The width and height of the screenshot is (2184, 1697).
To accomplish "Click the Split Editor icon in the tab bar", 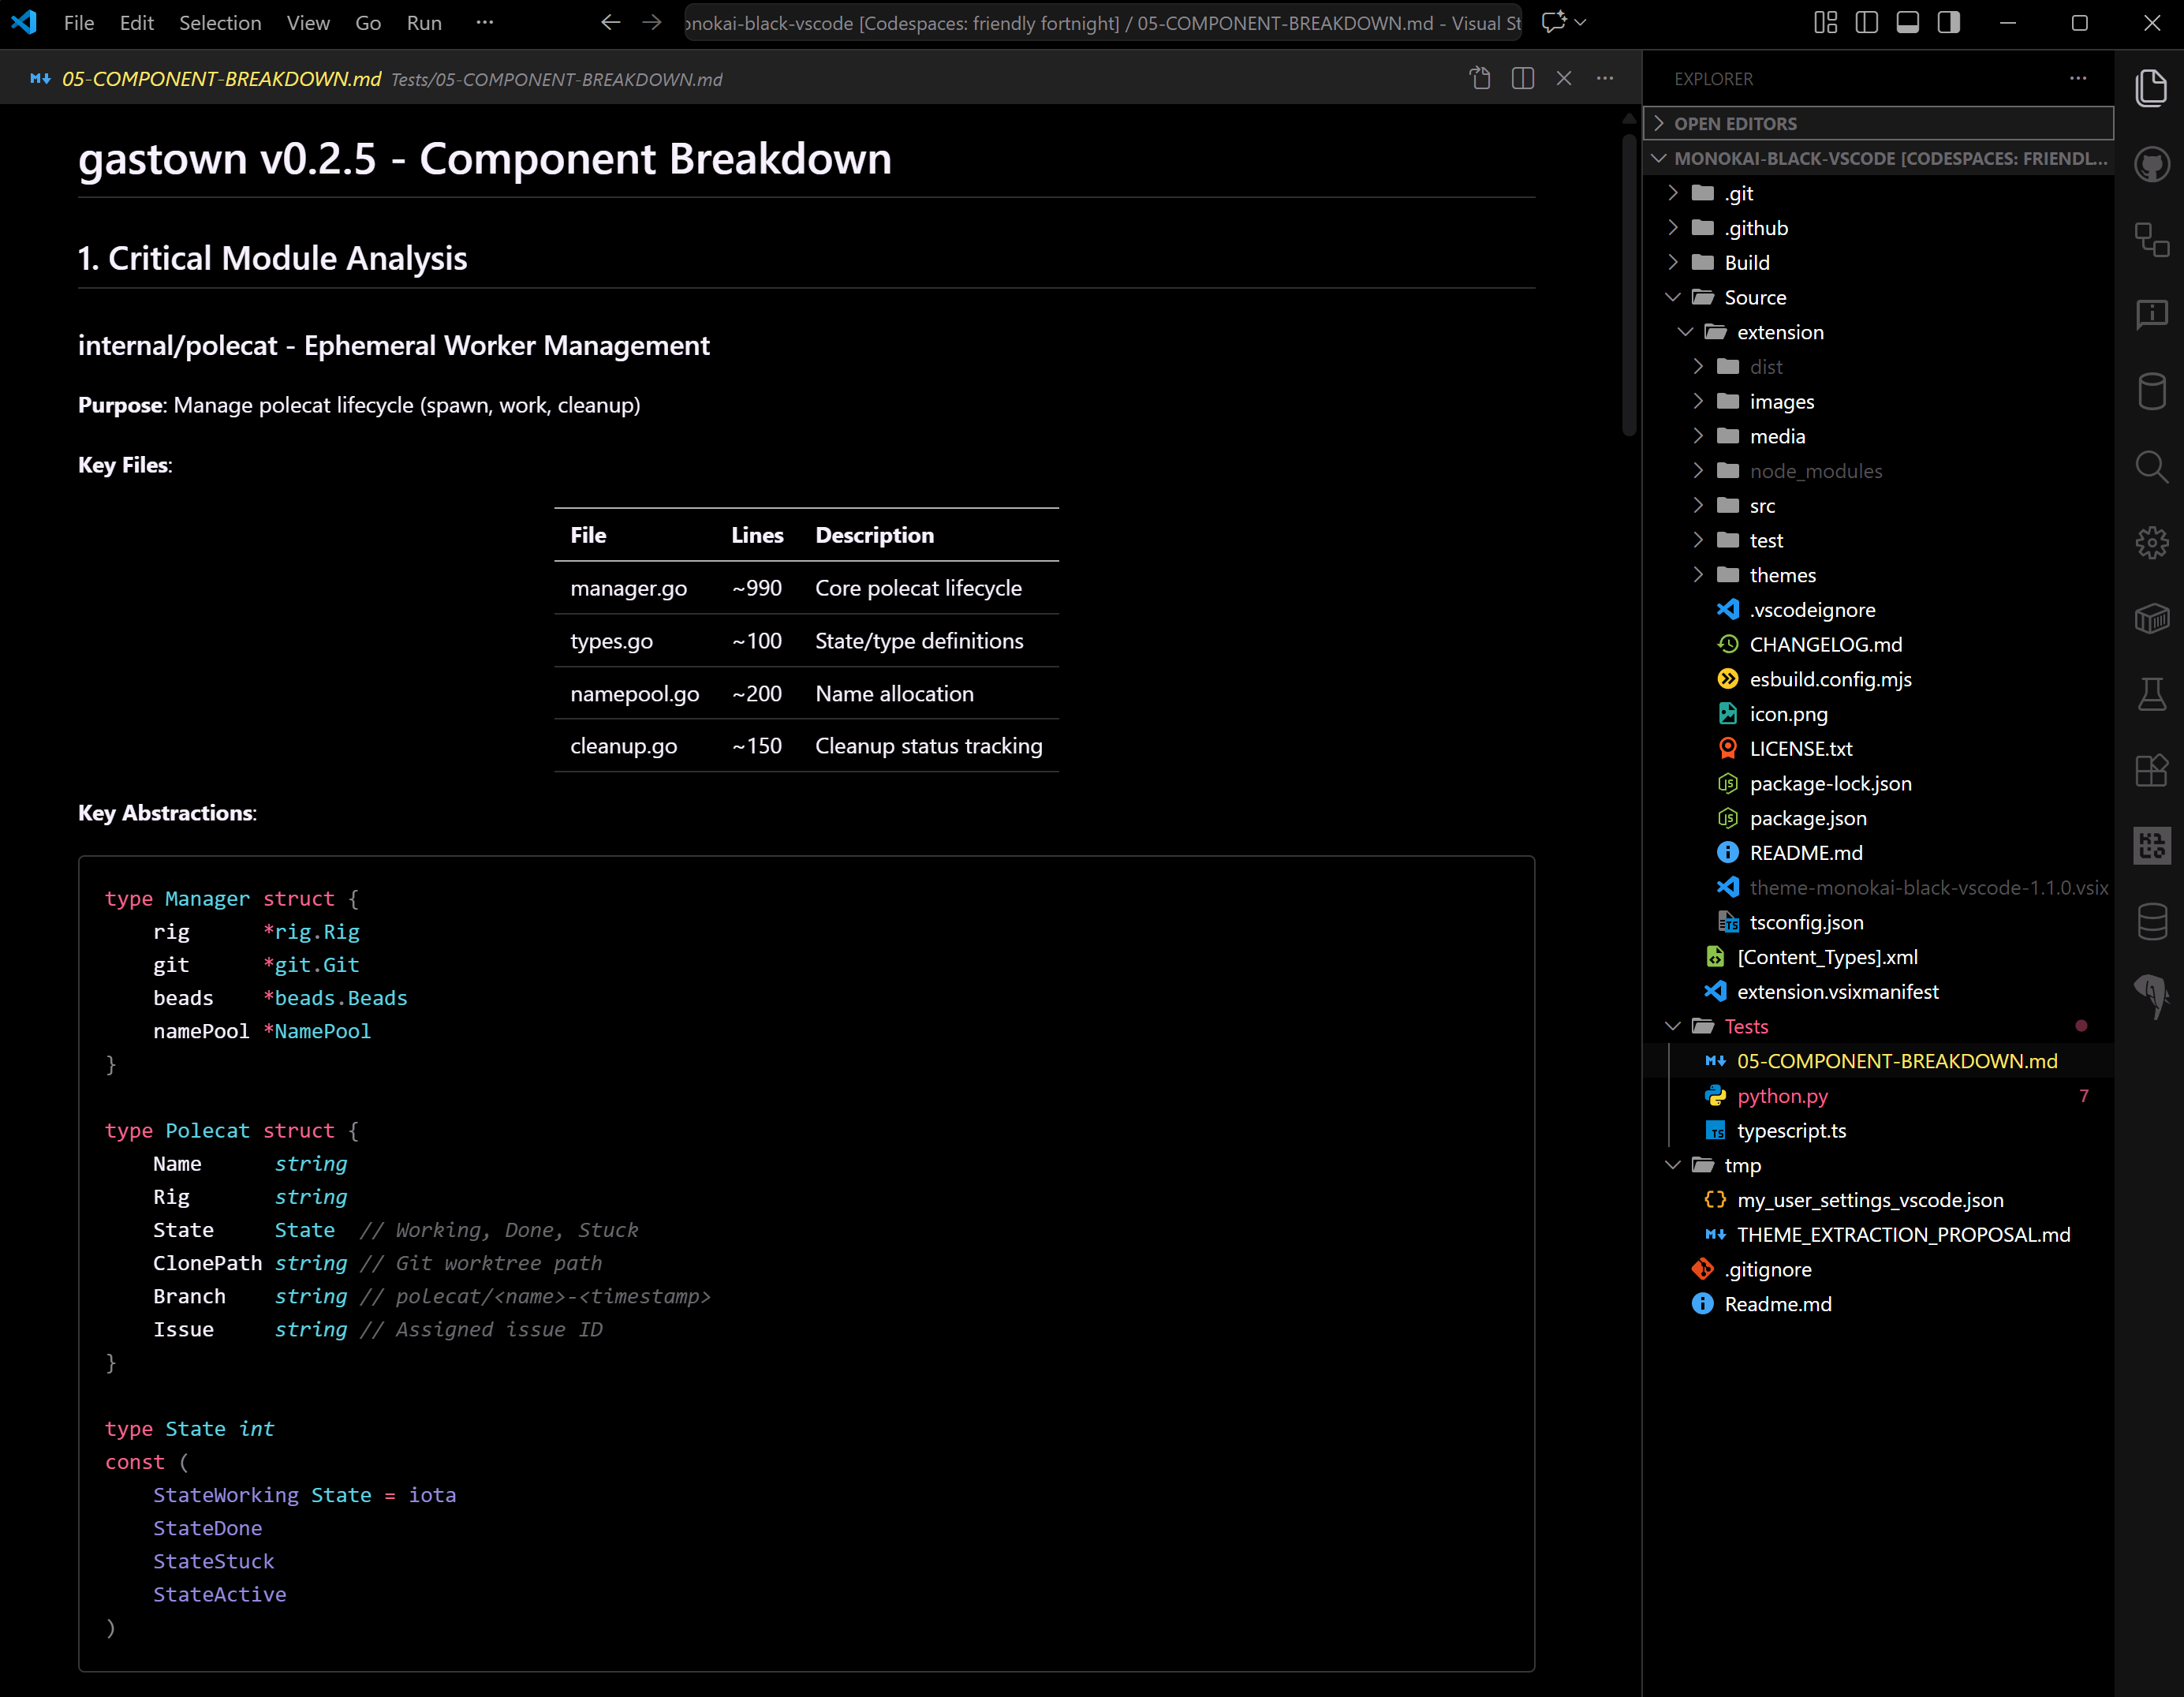I will click(1522, 78).
